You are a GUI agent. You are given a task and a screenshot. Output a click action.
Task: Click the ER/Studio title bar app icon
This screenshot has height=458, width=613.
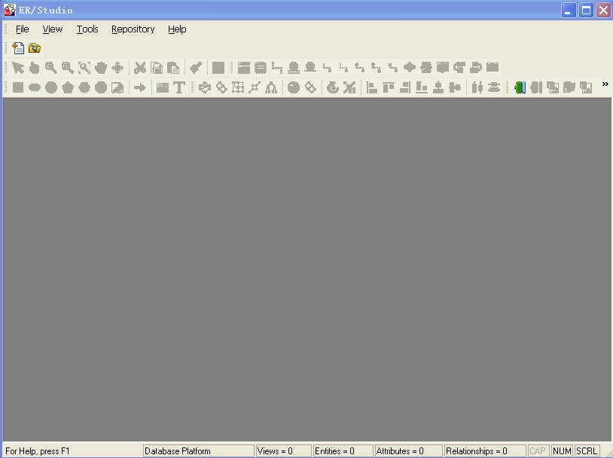point(9,10)
